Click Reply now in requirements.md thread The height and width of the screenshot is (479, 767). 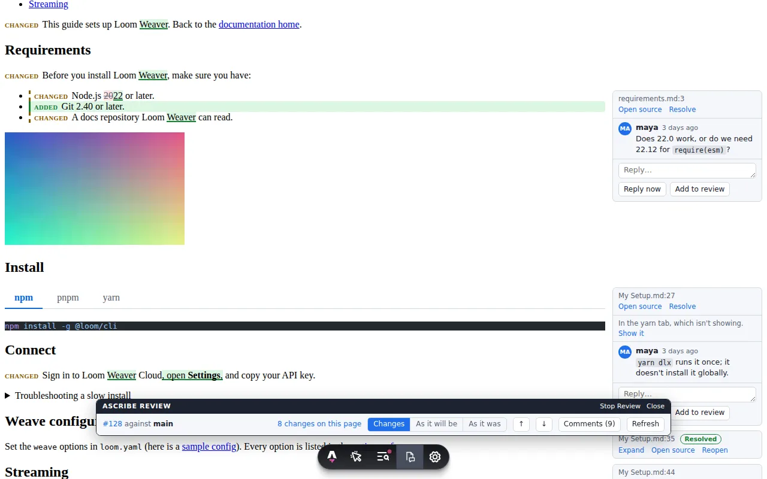[x=642, y=189]
